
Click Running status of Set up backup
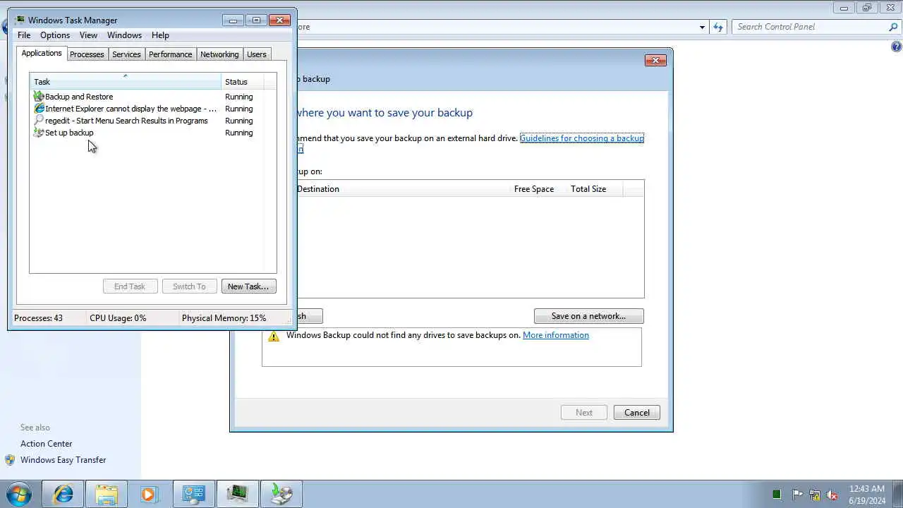point(238,133)
